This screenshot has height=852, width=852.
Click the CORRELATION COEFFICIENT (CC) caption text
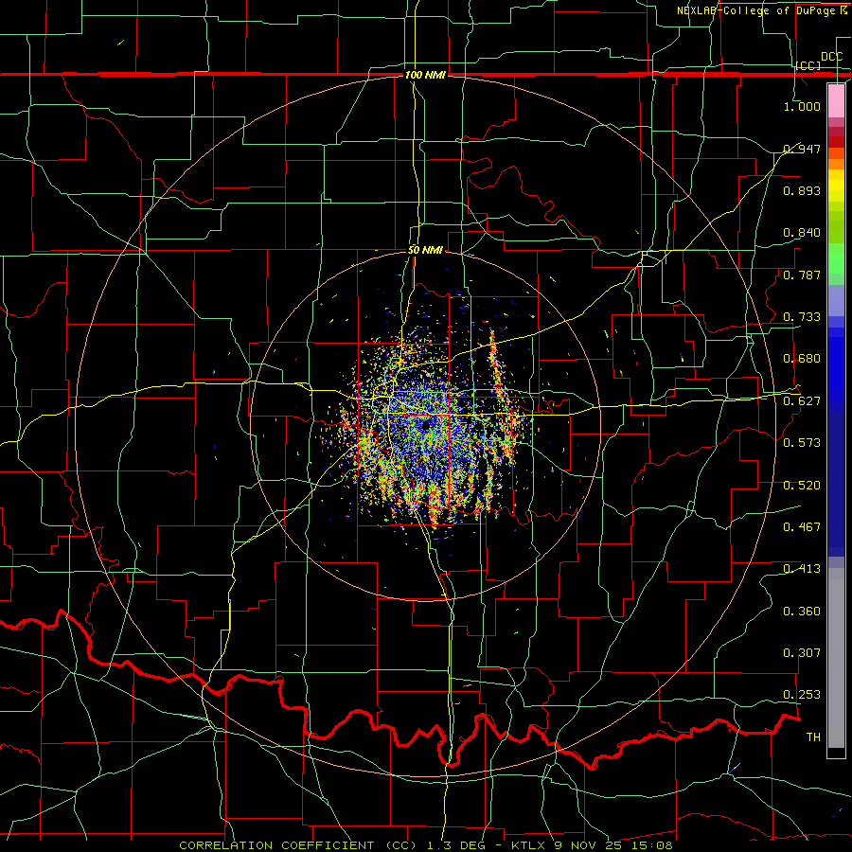point(298,845)
